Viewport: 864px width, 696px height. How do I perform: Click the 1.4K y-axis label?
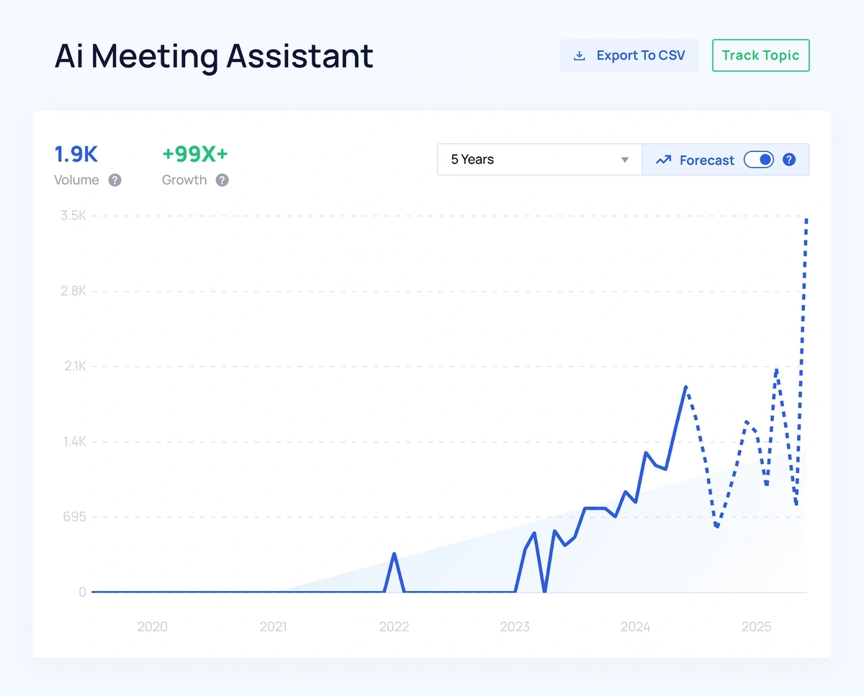74,441
